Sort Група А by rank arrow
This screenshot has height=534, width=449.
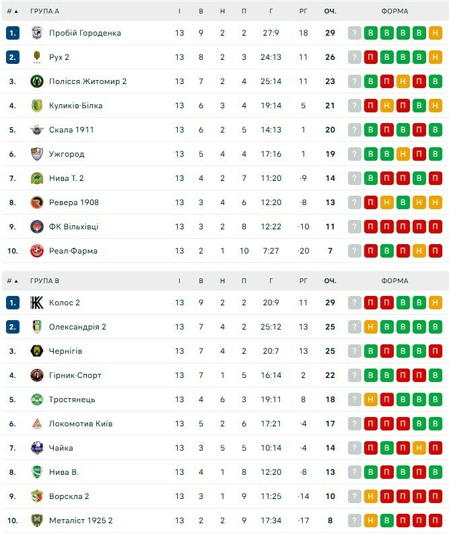click(15, 11)
